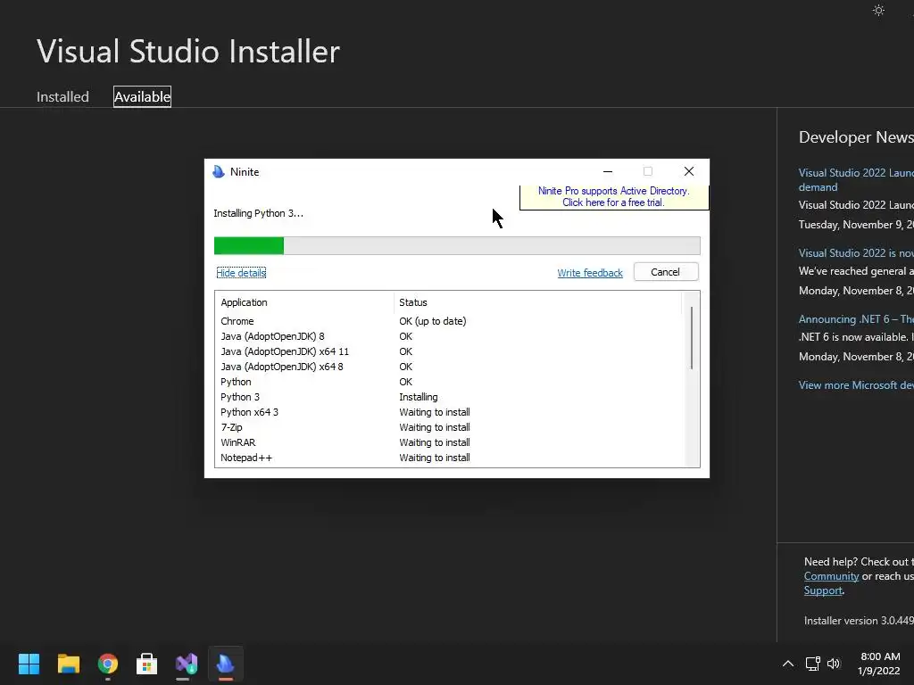Open the Microsoft Store taskbar icon
This screenshot has height=685, width=914.
[x=147, y=664]
